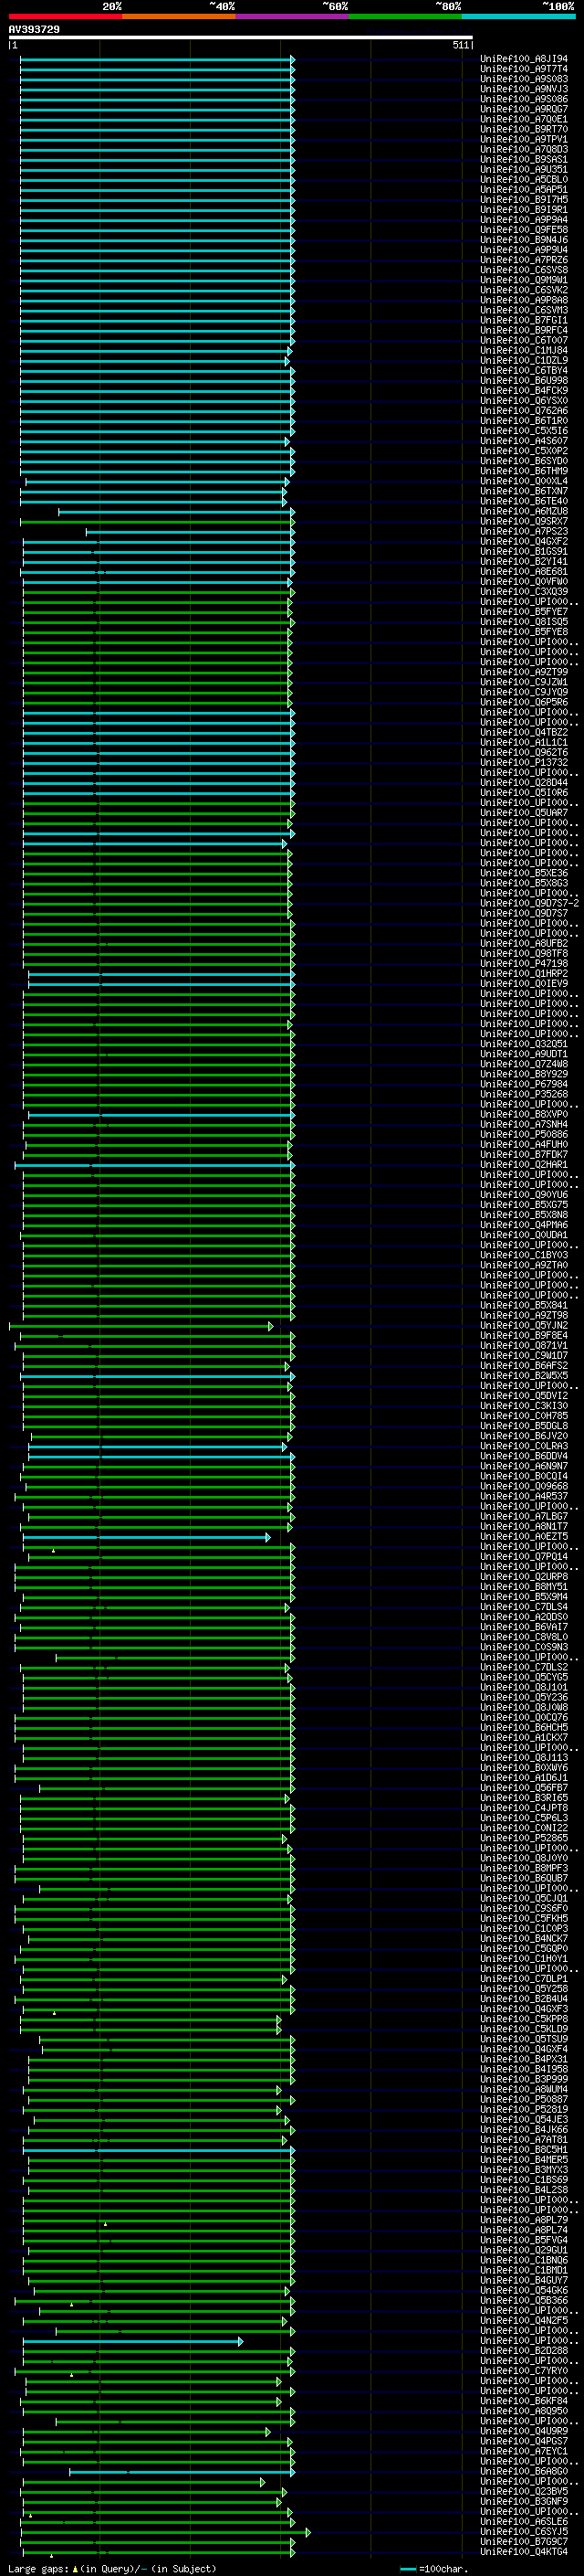Click the purple segment of the identity color scale
The width and height of the screenshot is (584, 2576).
(291, 17)
